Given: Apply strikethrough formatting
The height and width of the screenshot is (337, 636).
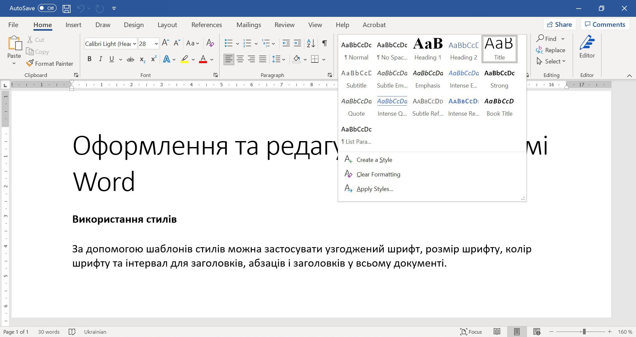Looking at the screenshot, I should point(131,59).
